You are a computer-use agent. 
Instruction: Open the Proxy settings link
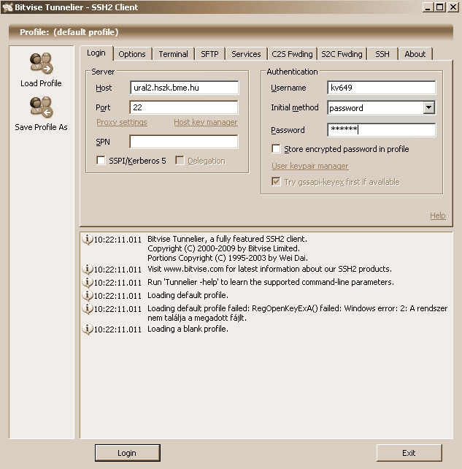click(122, 122)
